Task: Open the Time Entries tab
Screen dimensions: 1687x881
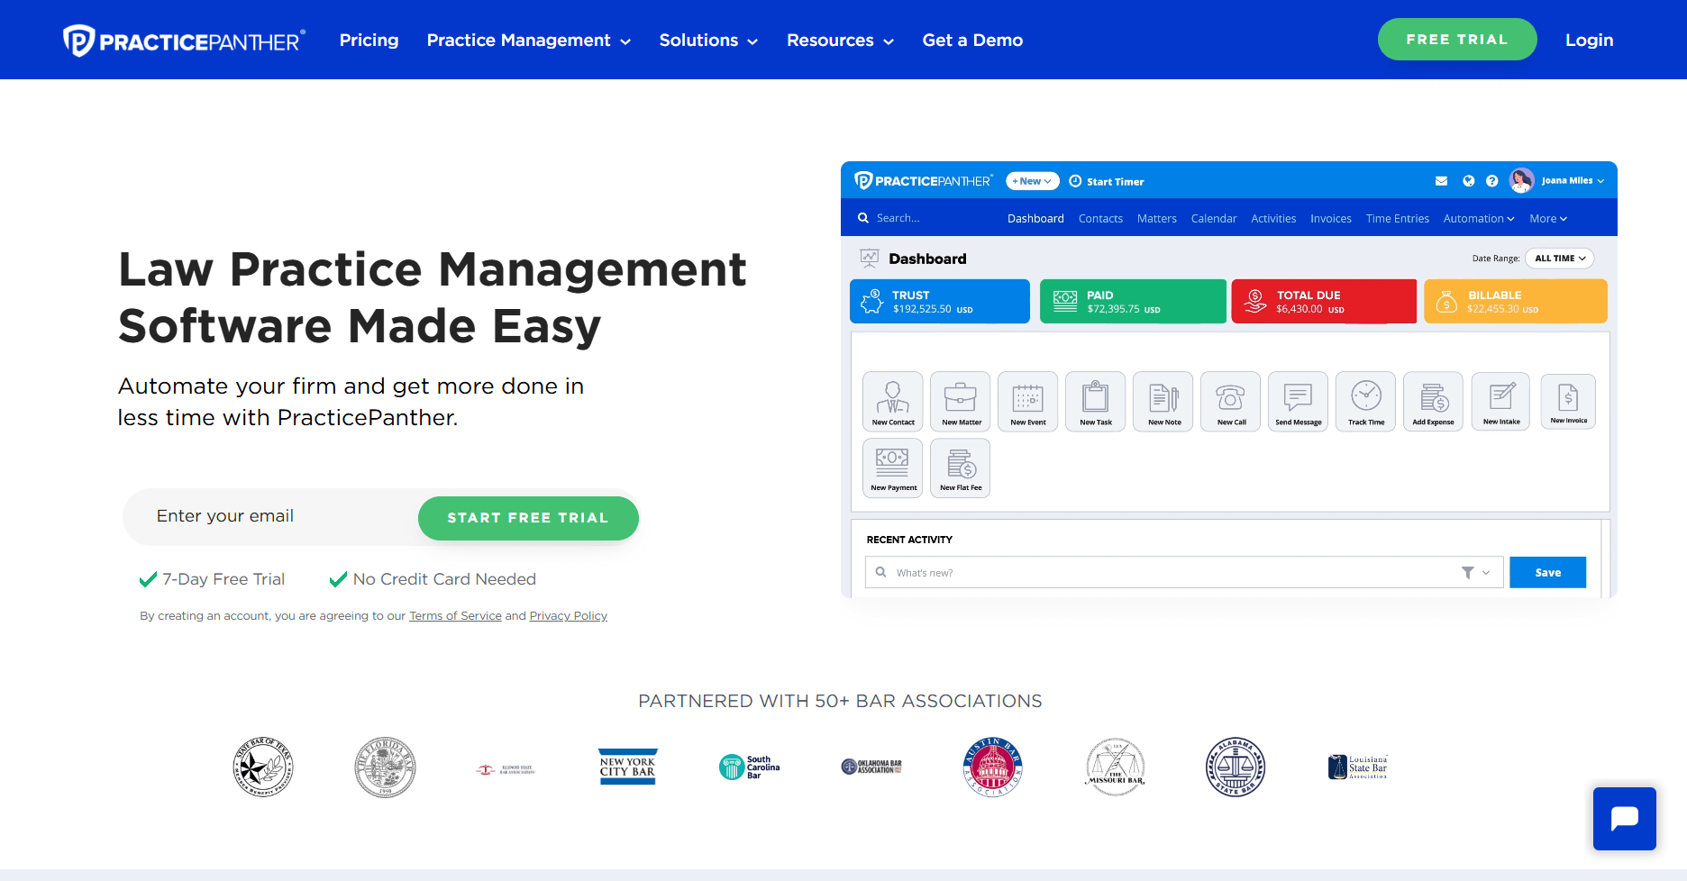Action: (x=1397, y=219)
